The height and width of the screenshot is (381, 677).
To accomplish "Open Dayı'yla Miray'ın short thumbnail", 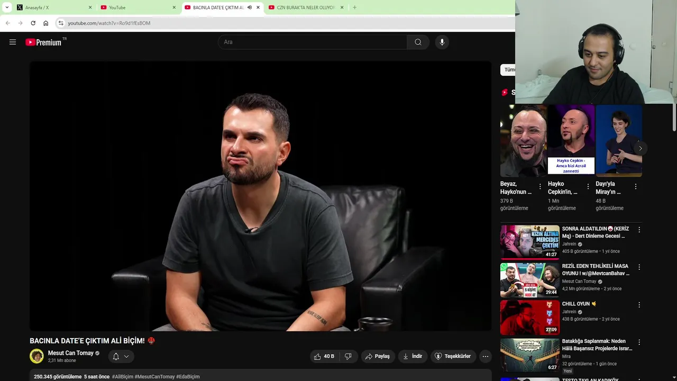I will coord(619,141).
